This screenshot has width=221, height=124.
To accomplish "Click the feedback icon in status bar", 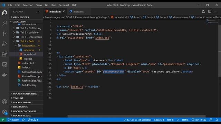I will point(211,120).
